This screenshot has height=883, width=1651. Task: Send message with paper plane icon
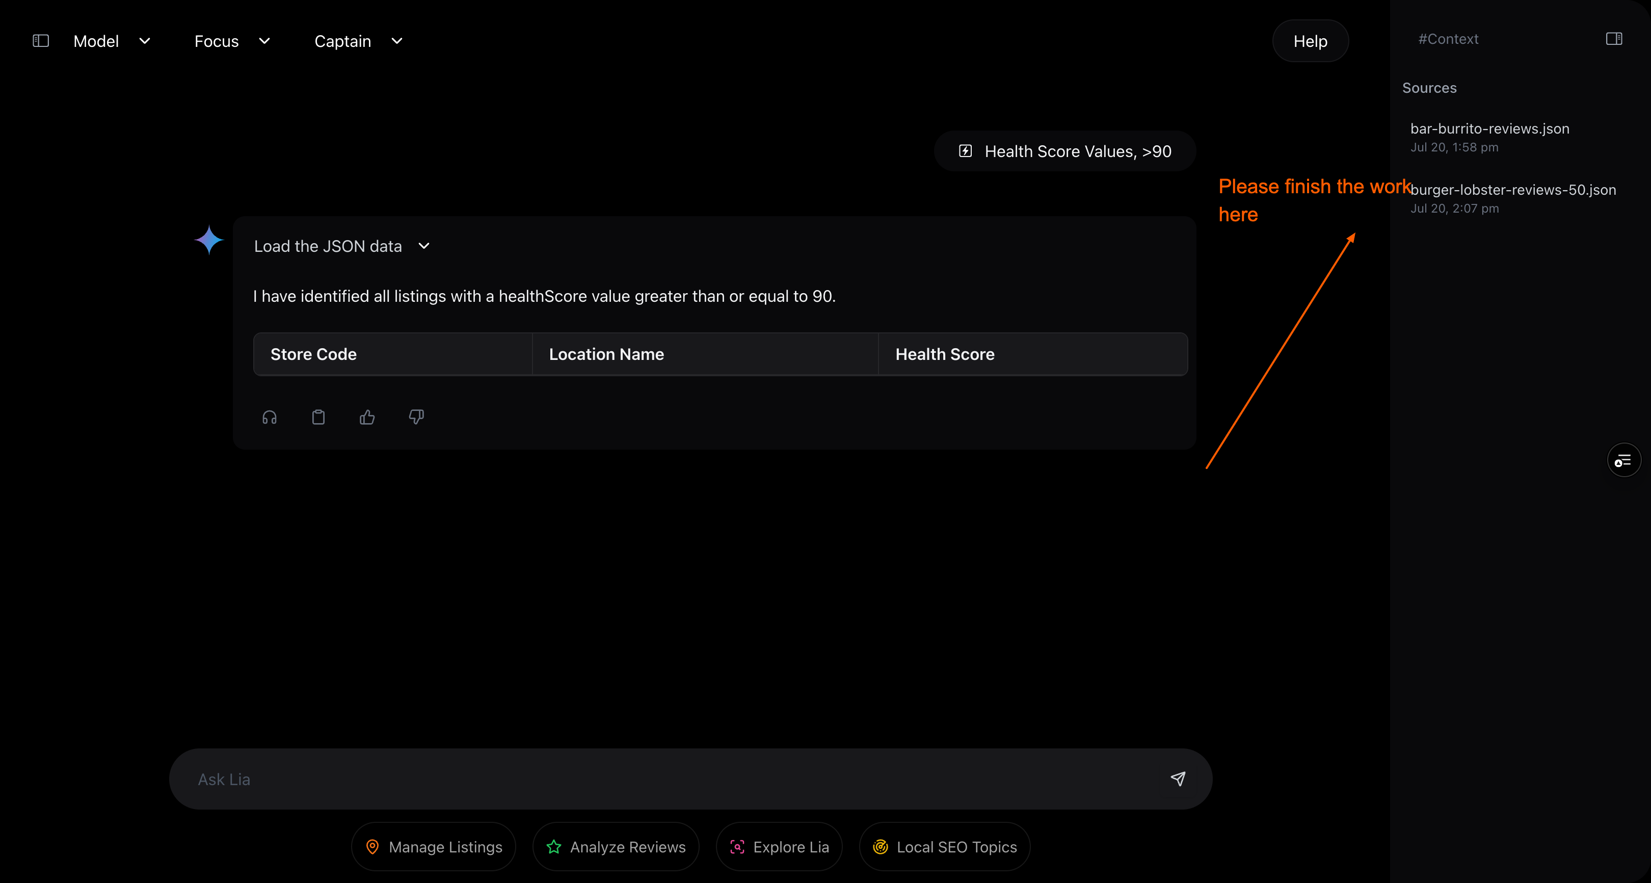[x=1178, y=778]
